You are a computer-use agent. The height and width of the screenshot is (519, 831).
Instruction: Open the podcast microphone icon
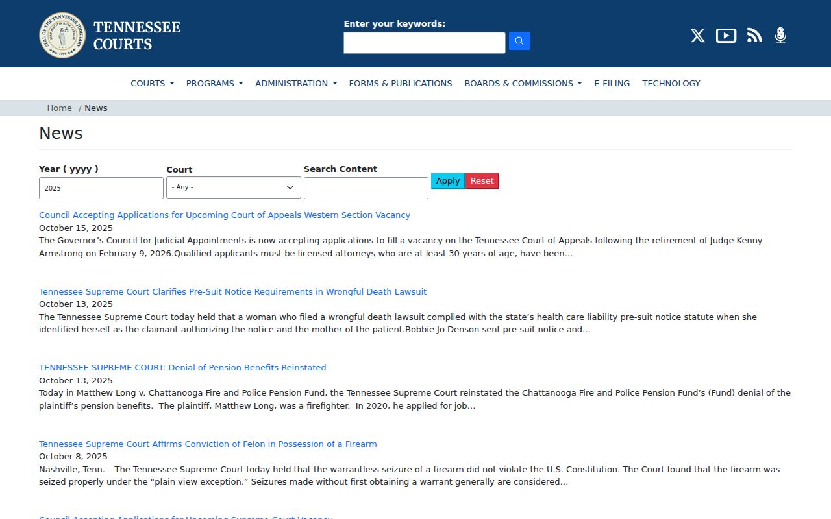(780, 36)
